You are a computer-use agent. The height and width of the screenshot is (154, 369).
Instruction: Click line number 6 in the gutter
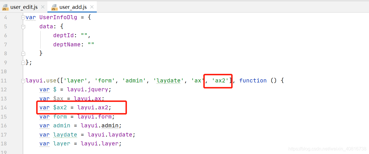pyautogui.click(x=5, y=35)
